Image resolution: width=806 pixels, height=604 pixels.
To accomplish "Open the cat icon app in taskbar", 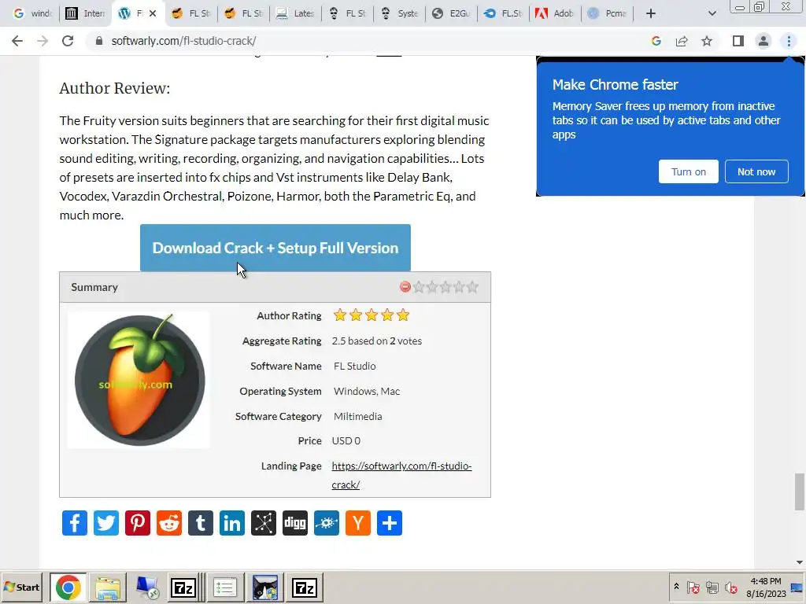I will 265,587.
